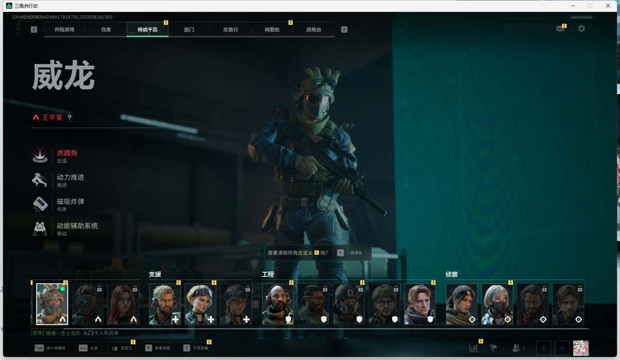Switch to the 仓库 tab
The height and width of the screenshot is (360, 620).
click(x=106, y=30)
